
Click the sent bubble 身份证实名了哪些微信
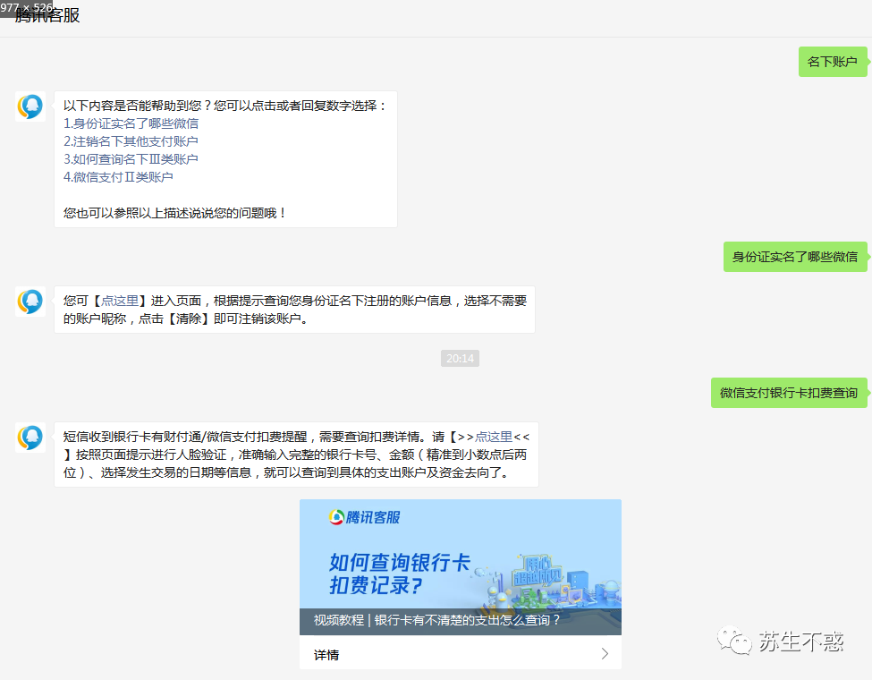[x=795, y=257]
